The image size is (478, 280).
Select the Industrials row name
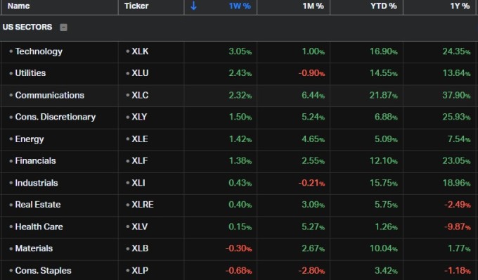point(37,183)
